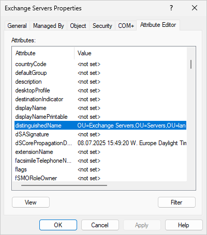Click the dSCorePropagationData row
The height and width of the screenshot is (235, 207).
click(100, 143)
